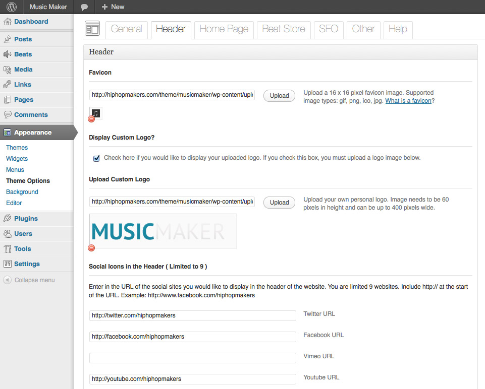Open Widgets under Appearance
Image resolution: width=485 pixels, height=389 pixels.
click(x=17, y=159)
